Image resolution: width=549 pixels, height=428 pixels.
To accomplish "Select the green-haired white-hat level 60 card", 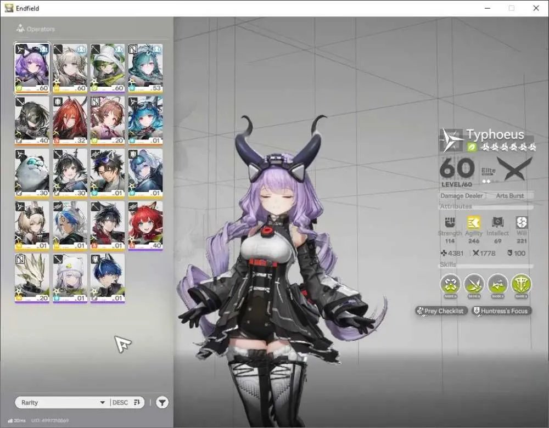I will coord(108,69).
